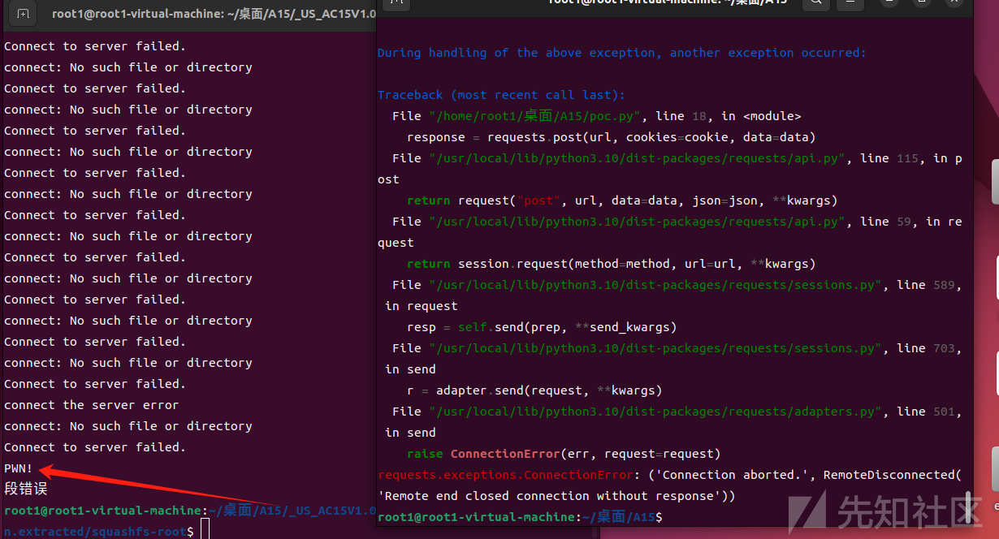This screenshot has height=539, width=999.
Task: Select the 'raise ConnectionError(err, request=request)' line
Action: 564,454
